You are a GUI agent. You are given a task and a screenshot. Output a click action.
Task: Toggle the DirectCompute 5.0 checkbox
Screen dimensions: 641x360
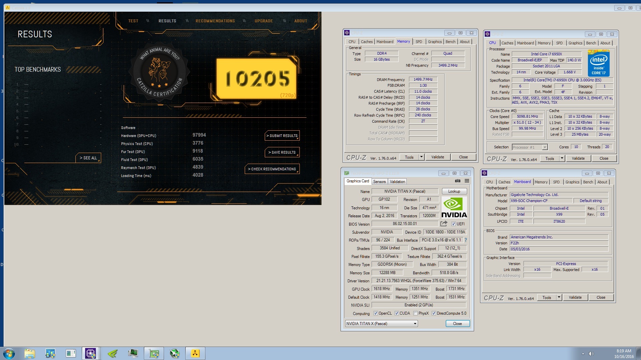434,313
